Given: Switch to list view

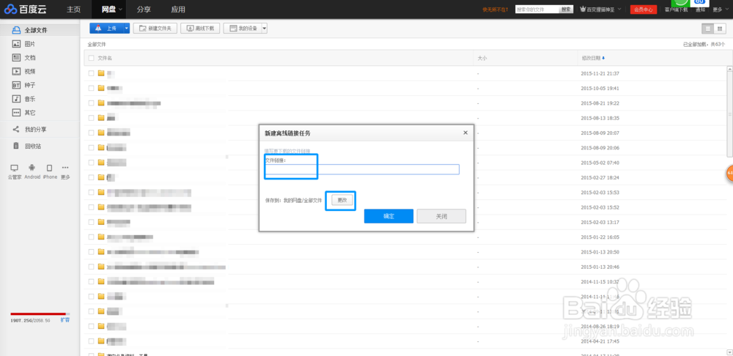Looking at the screenshot, I should click(708, 29).
